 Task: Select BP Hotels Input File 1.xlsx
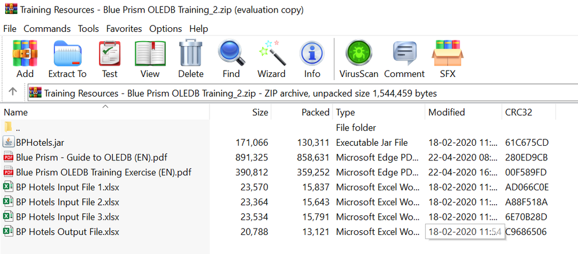(x=68, y=187)
